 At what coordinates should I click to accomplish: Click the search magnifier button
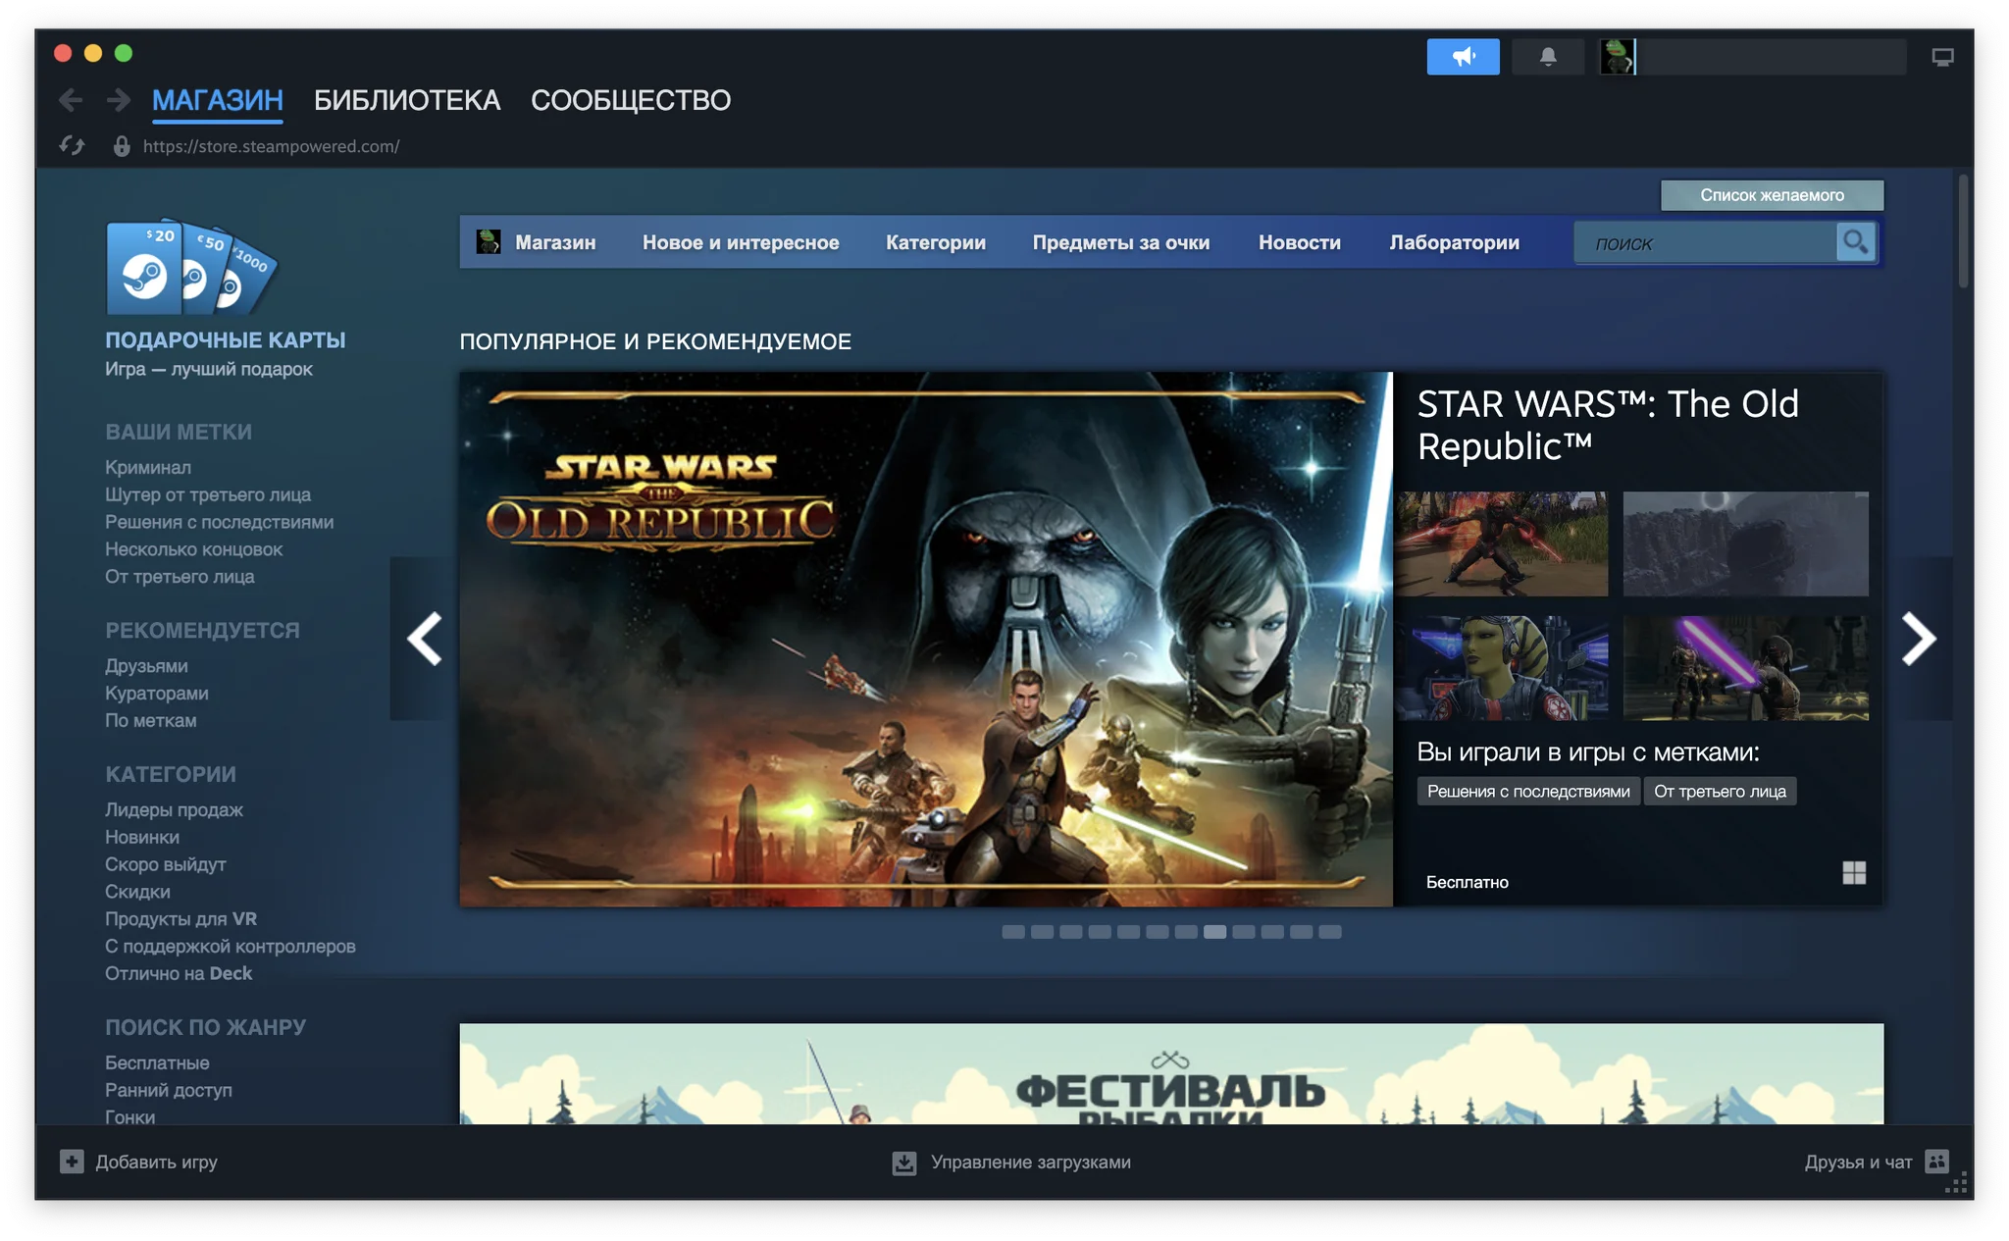click(x=1855, y=242)
